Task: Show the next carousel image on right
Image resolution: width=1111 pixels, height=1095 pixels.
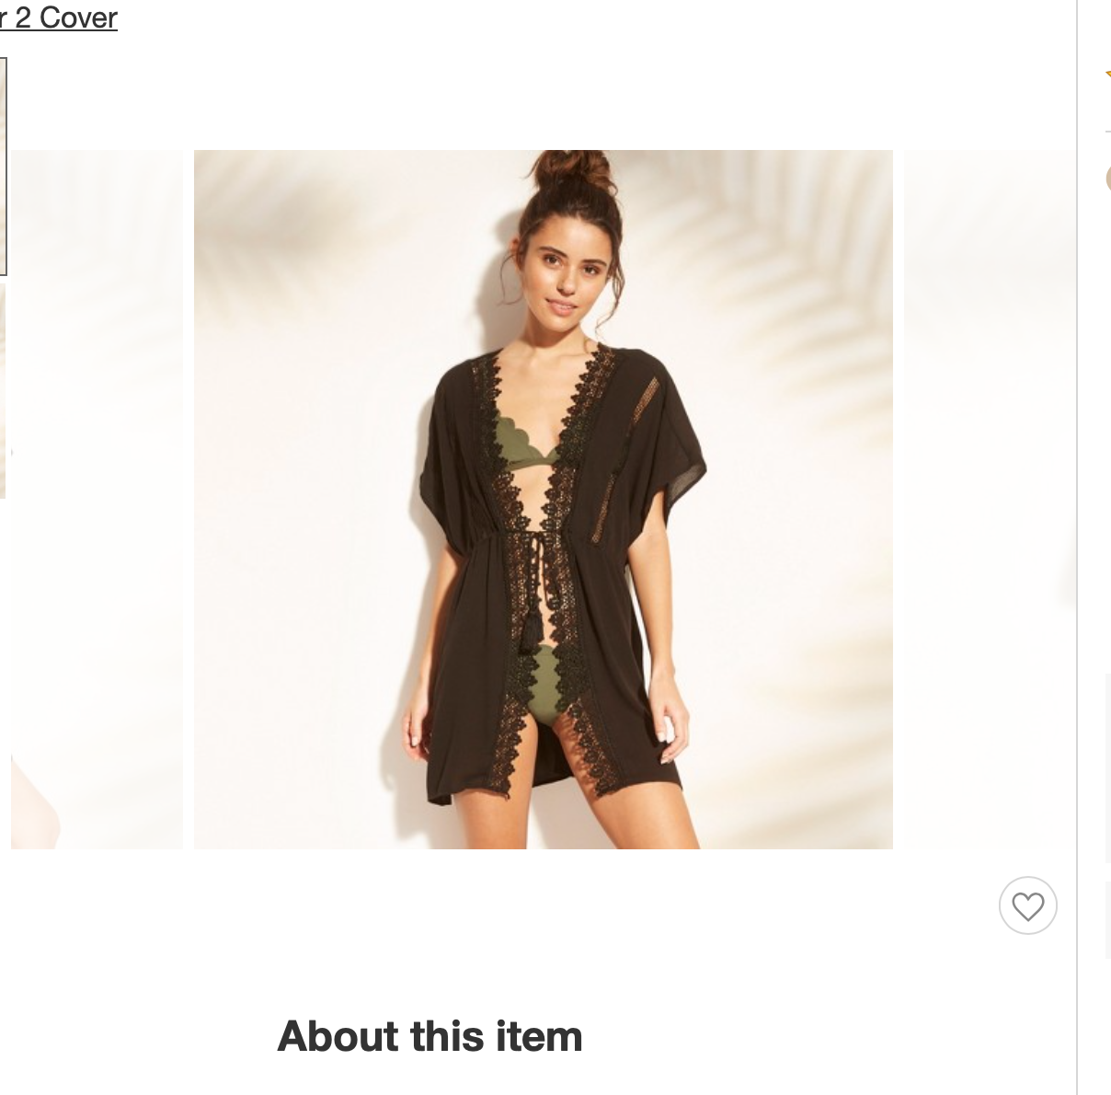Action: (990, 499)
